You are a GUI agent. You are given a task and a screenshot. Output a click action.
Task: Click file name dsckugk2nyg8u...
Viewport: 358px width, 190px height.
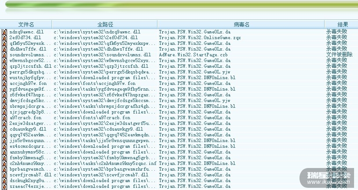tap(30, 180)
